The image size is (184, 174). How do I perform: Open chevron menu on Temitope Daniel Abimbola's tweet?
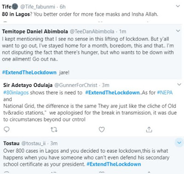click(x=178, y=31)
